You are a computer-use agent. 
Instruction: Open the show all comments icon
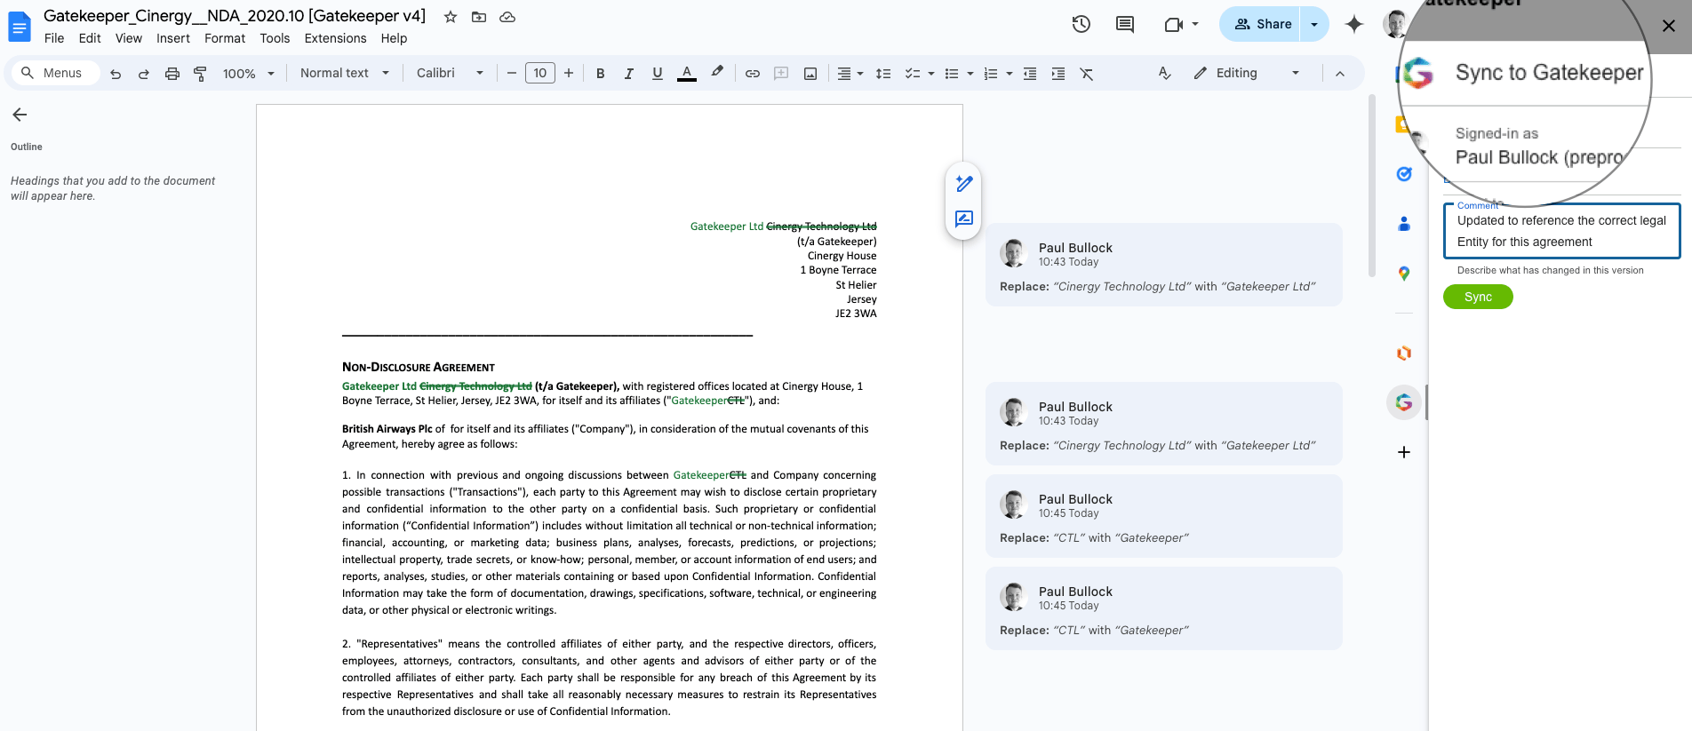(1125, 24)
